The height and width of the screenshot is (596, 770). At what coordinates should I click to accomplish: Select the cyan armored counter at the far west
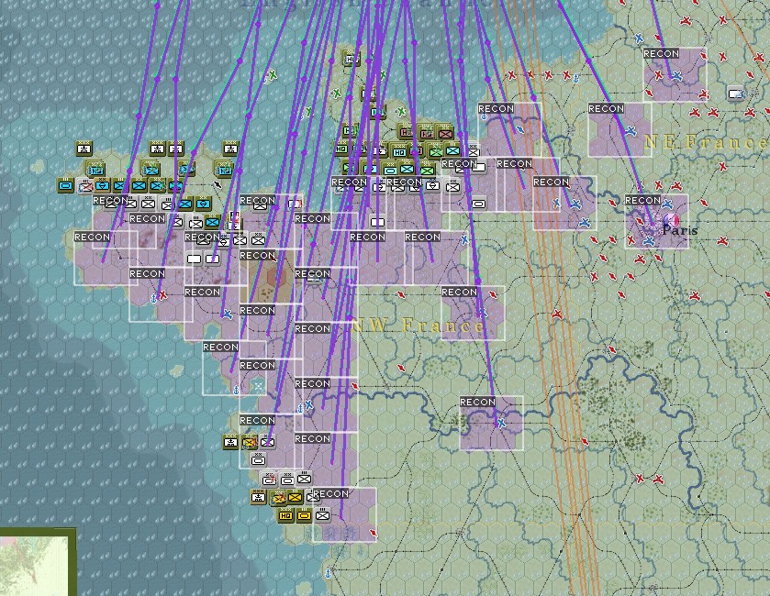[x=65, y=185]
